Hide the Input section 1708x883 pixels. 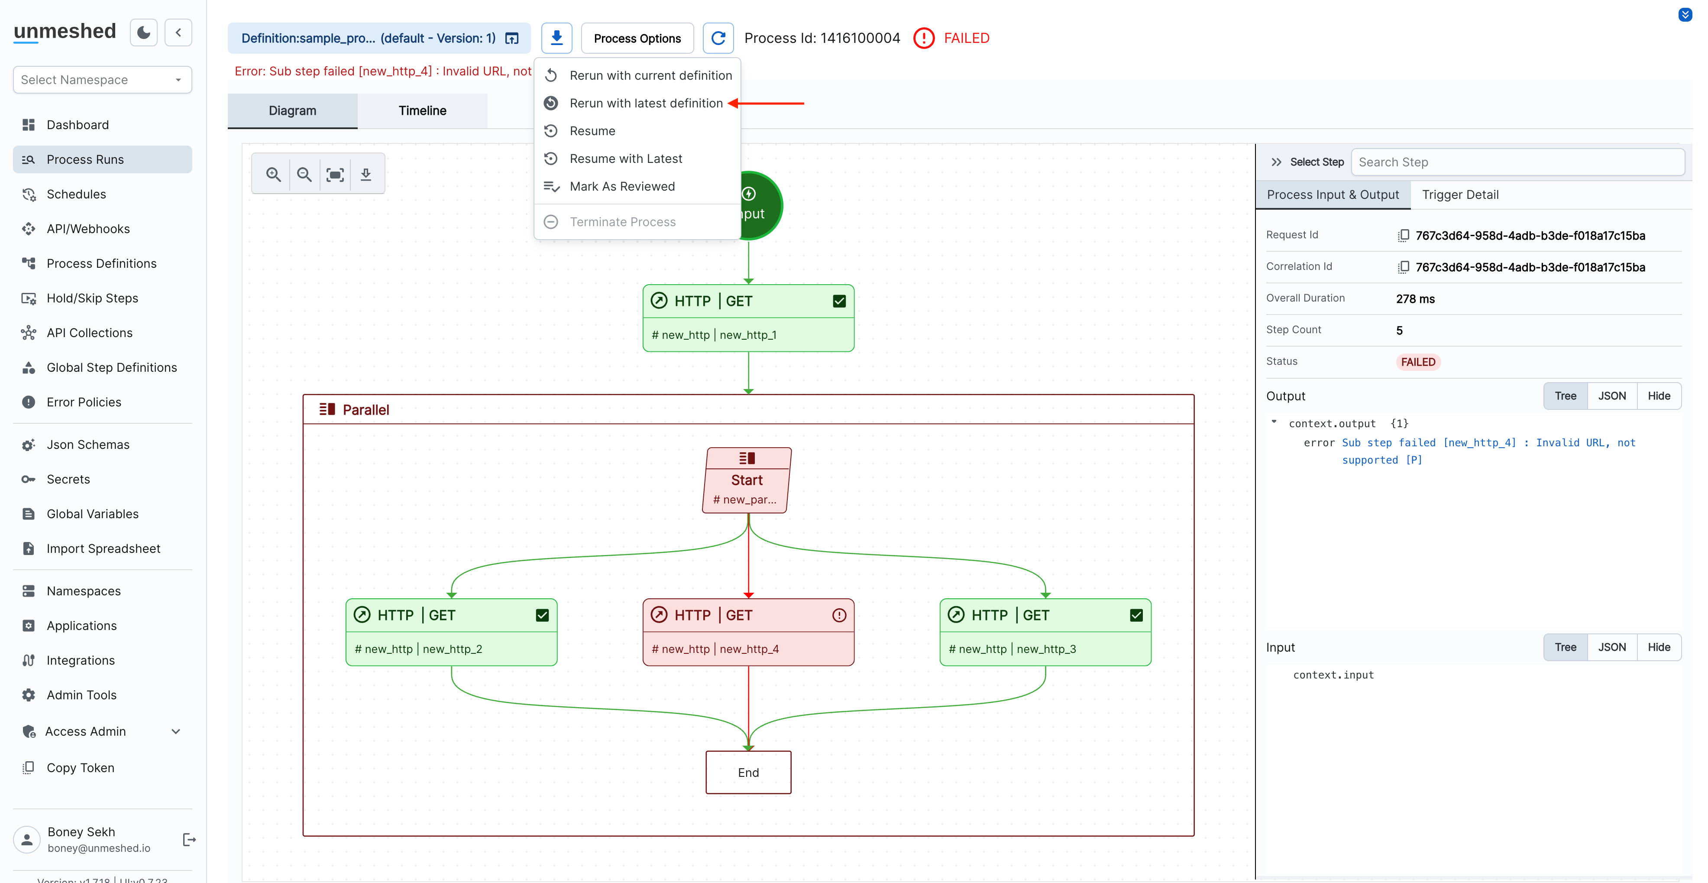[1658, 647]
